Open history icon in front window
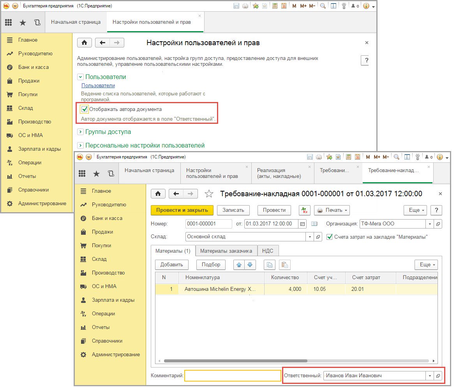This screenshot has height=387, width=457. tap(111, 174)
